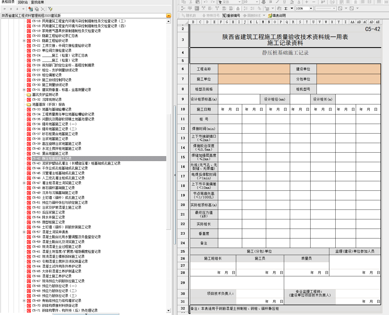Click the filter funnel icon in catalog toolbar
389x315 pixels.
tap(50, 9)
